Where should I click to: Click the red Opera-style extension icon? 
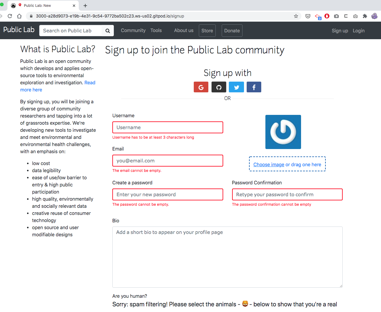point(327,16)
